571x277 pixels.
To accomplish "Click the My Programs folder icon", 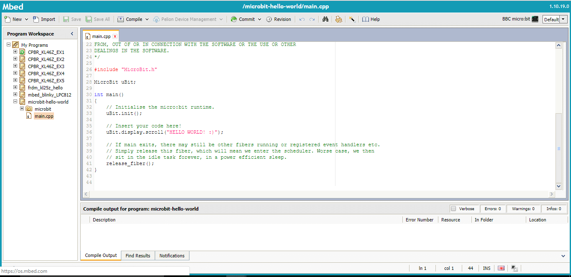I will tap(15, 45).
